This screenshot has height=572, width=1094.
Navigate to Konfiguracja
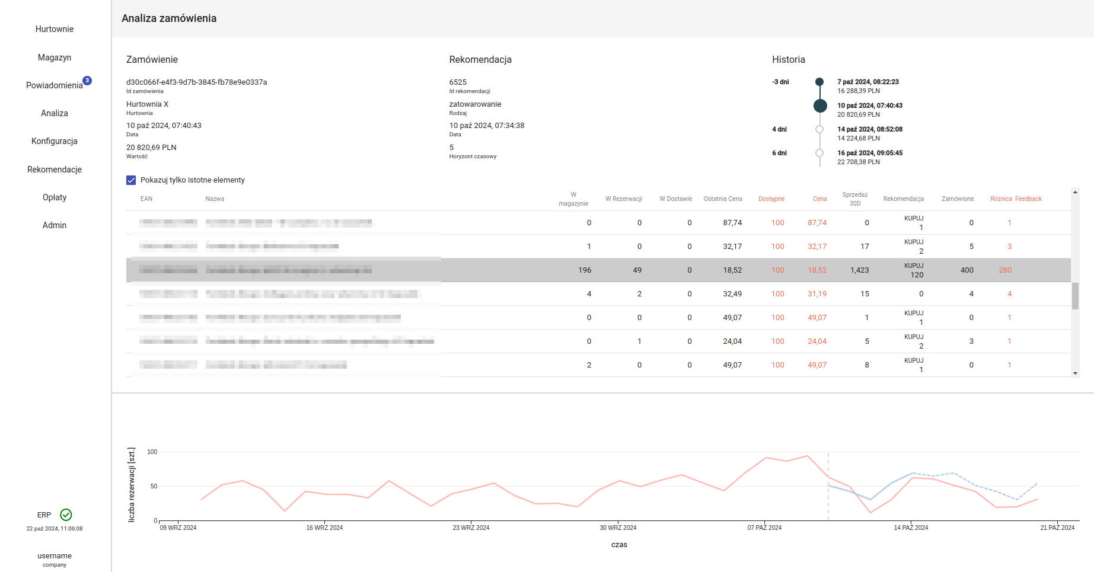coord(55,141)
